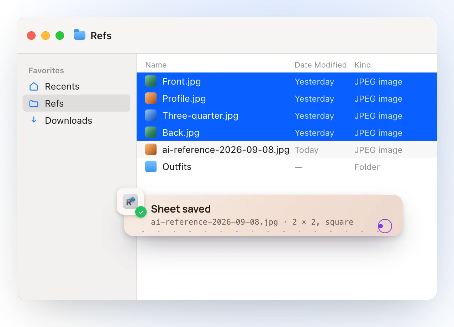Select the Profile.jpg file
Viewport: 454px width, 327px height.
tap(287, 98)
